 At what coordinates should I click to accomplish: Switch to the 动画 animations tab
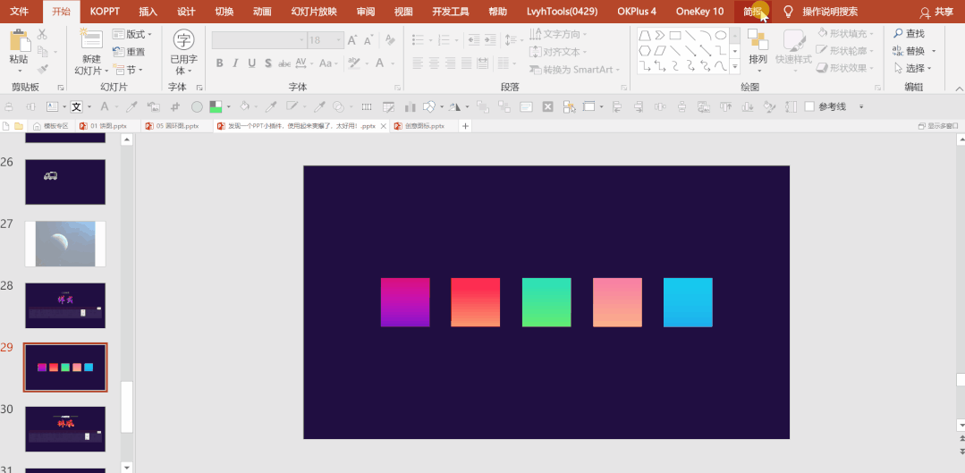click(262, 12)
